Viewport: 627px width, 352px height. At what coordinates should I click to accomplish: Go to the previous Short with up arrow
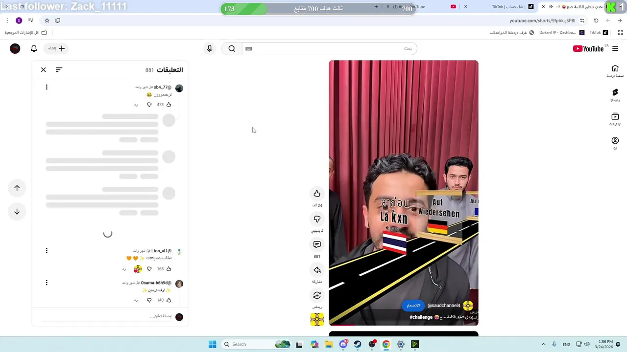click(17, 188)
